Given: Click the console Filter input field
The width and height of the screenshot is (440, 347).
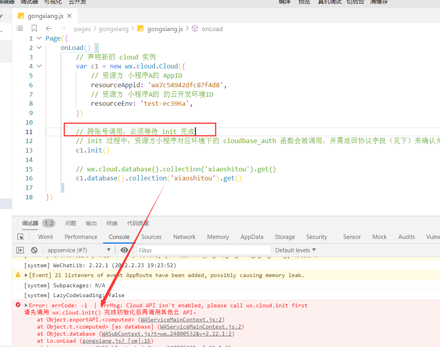Looking at the screenshot, I should click(204, 250).
